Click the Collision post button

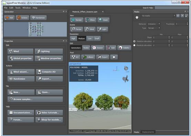click(x=88, y=57)
